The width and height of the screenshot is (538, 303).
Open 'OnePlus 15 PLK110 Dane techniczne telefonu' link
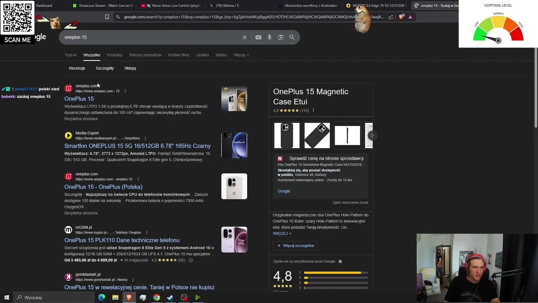122,240
